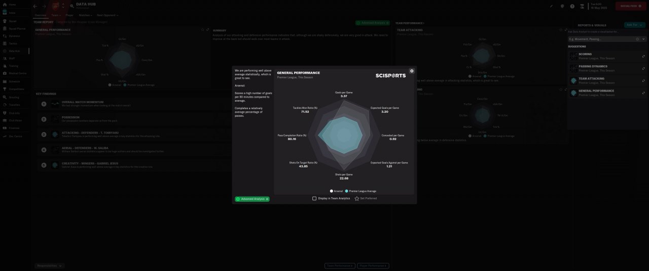Open Competitions in the sidebar
Screen dimensions: 649x271
coord(14,89)
